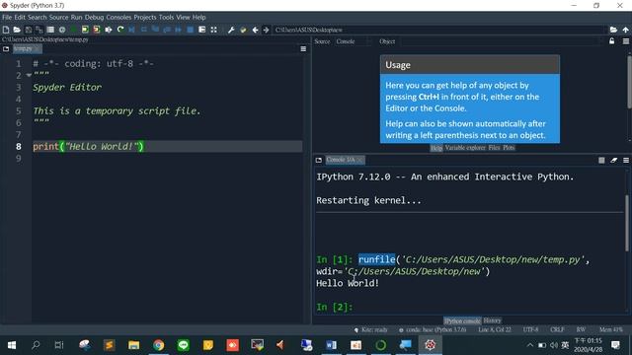
Task: Open working directory path dropdown
Action: point(439,30)
